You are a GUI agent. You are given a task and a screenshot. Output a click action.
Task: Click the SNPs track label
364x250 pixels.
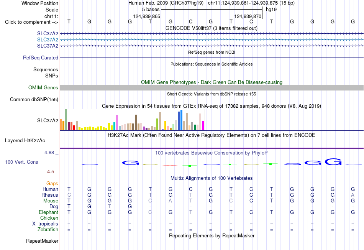tap(52, 76)
